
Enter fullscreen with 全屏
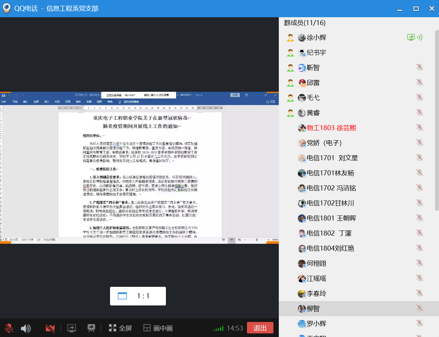tap(120, 328)
